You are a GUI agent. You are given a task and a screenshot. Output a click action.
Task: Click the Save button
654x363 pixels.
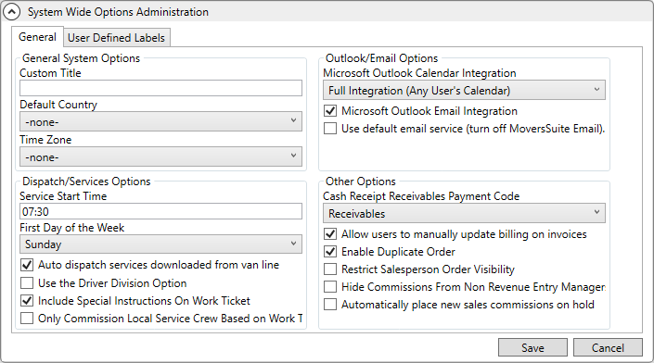pos(532,347)
